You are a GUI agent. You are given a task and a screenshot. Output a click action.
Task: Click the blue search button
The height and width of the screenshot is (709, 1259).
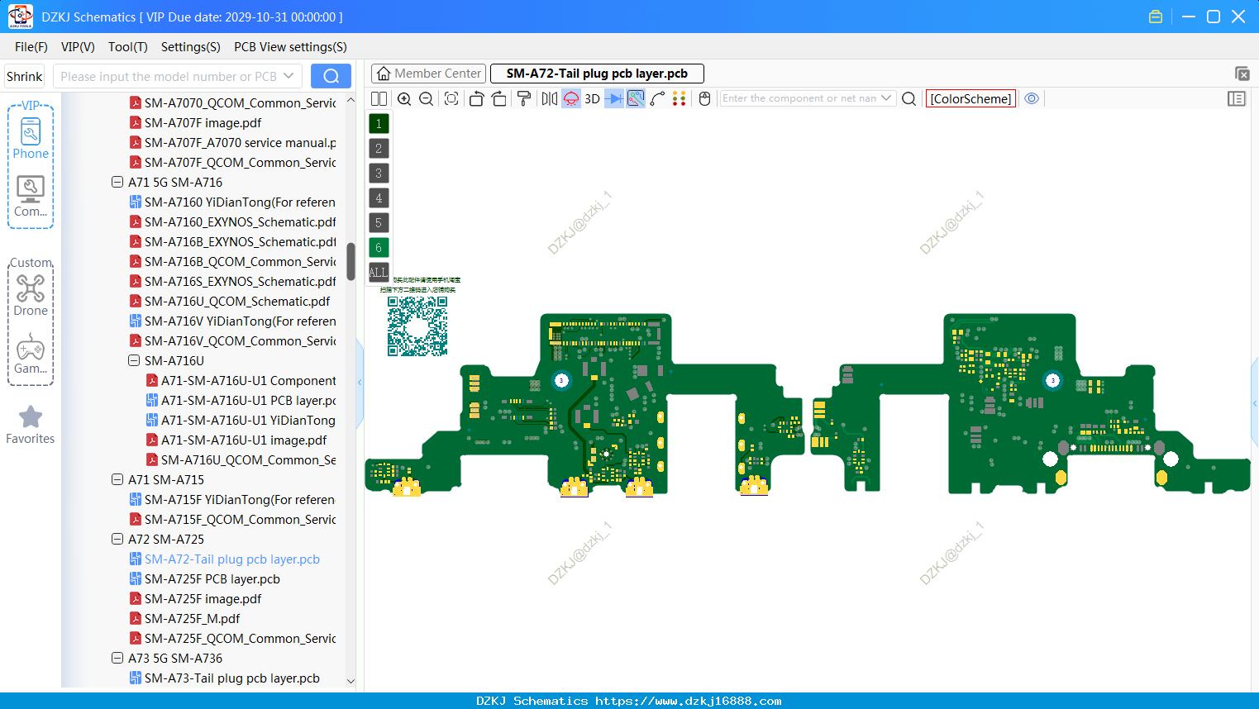tap(331, 76)
